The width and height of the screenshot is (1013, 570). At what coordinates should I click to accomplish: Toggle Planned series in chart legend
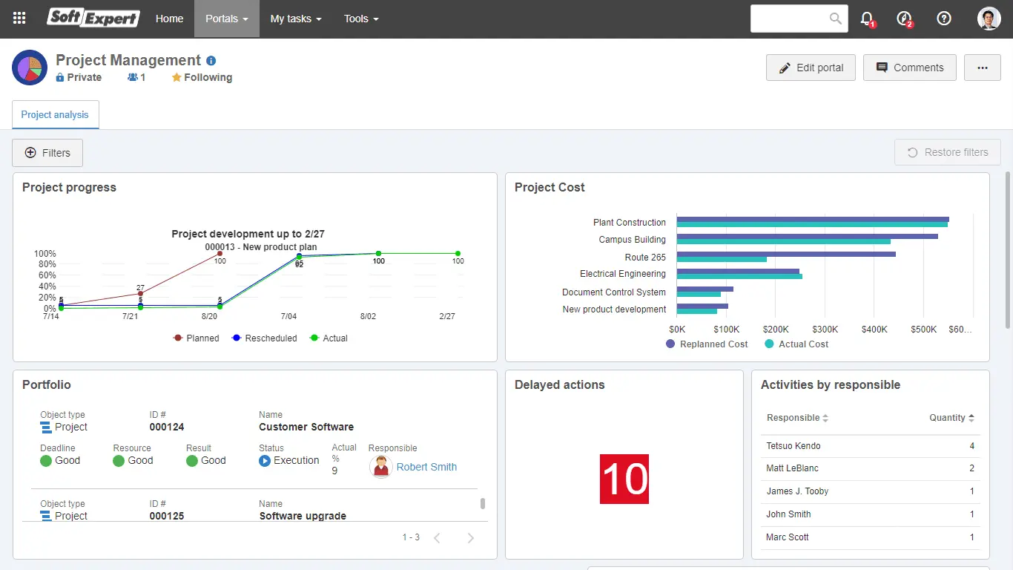click(197, 338)
